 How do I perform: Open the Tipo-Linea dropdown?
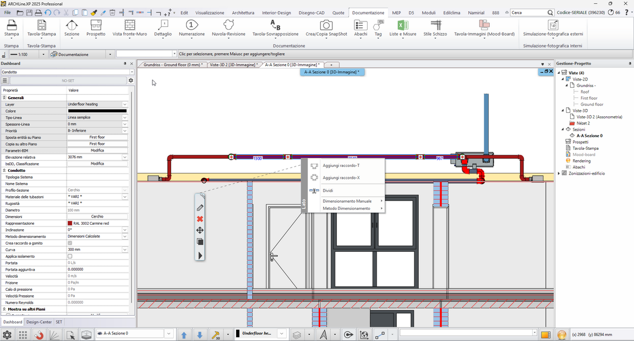coord(97,117)
